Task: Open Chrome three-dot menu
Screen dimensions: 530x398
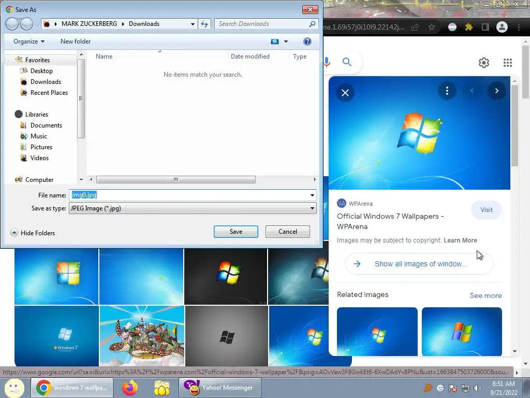Action: 519,27
